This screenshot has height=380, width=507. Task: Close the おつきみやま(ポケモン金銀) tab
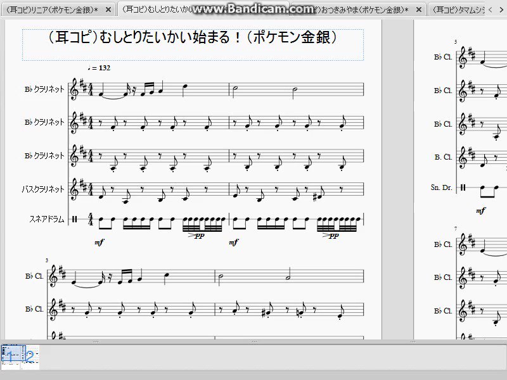(418, 9)
